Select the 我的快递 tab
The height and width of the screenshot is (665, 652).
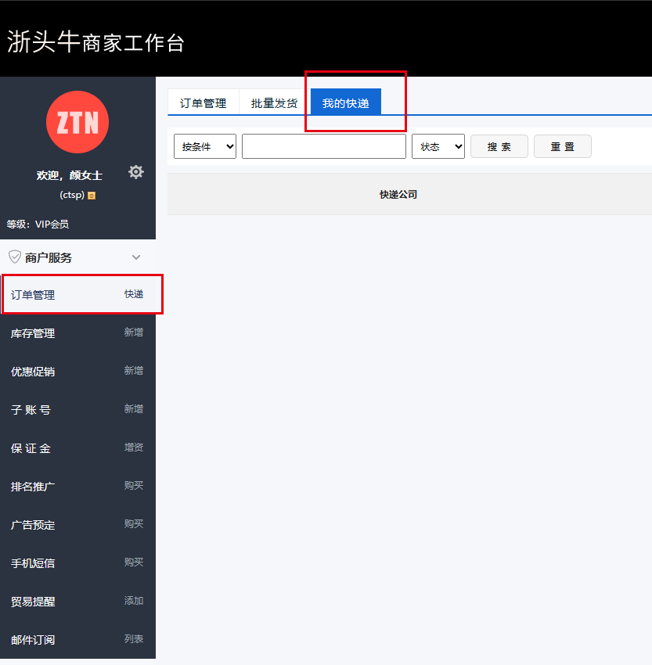pos(346,102)
